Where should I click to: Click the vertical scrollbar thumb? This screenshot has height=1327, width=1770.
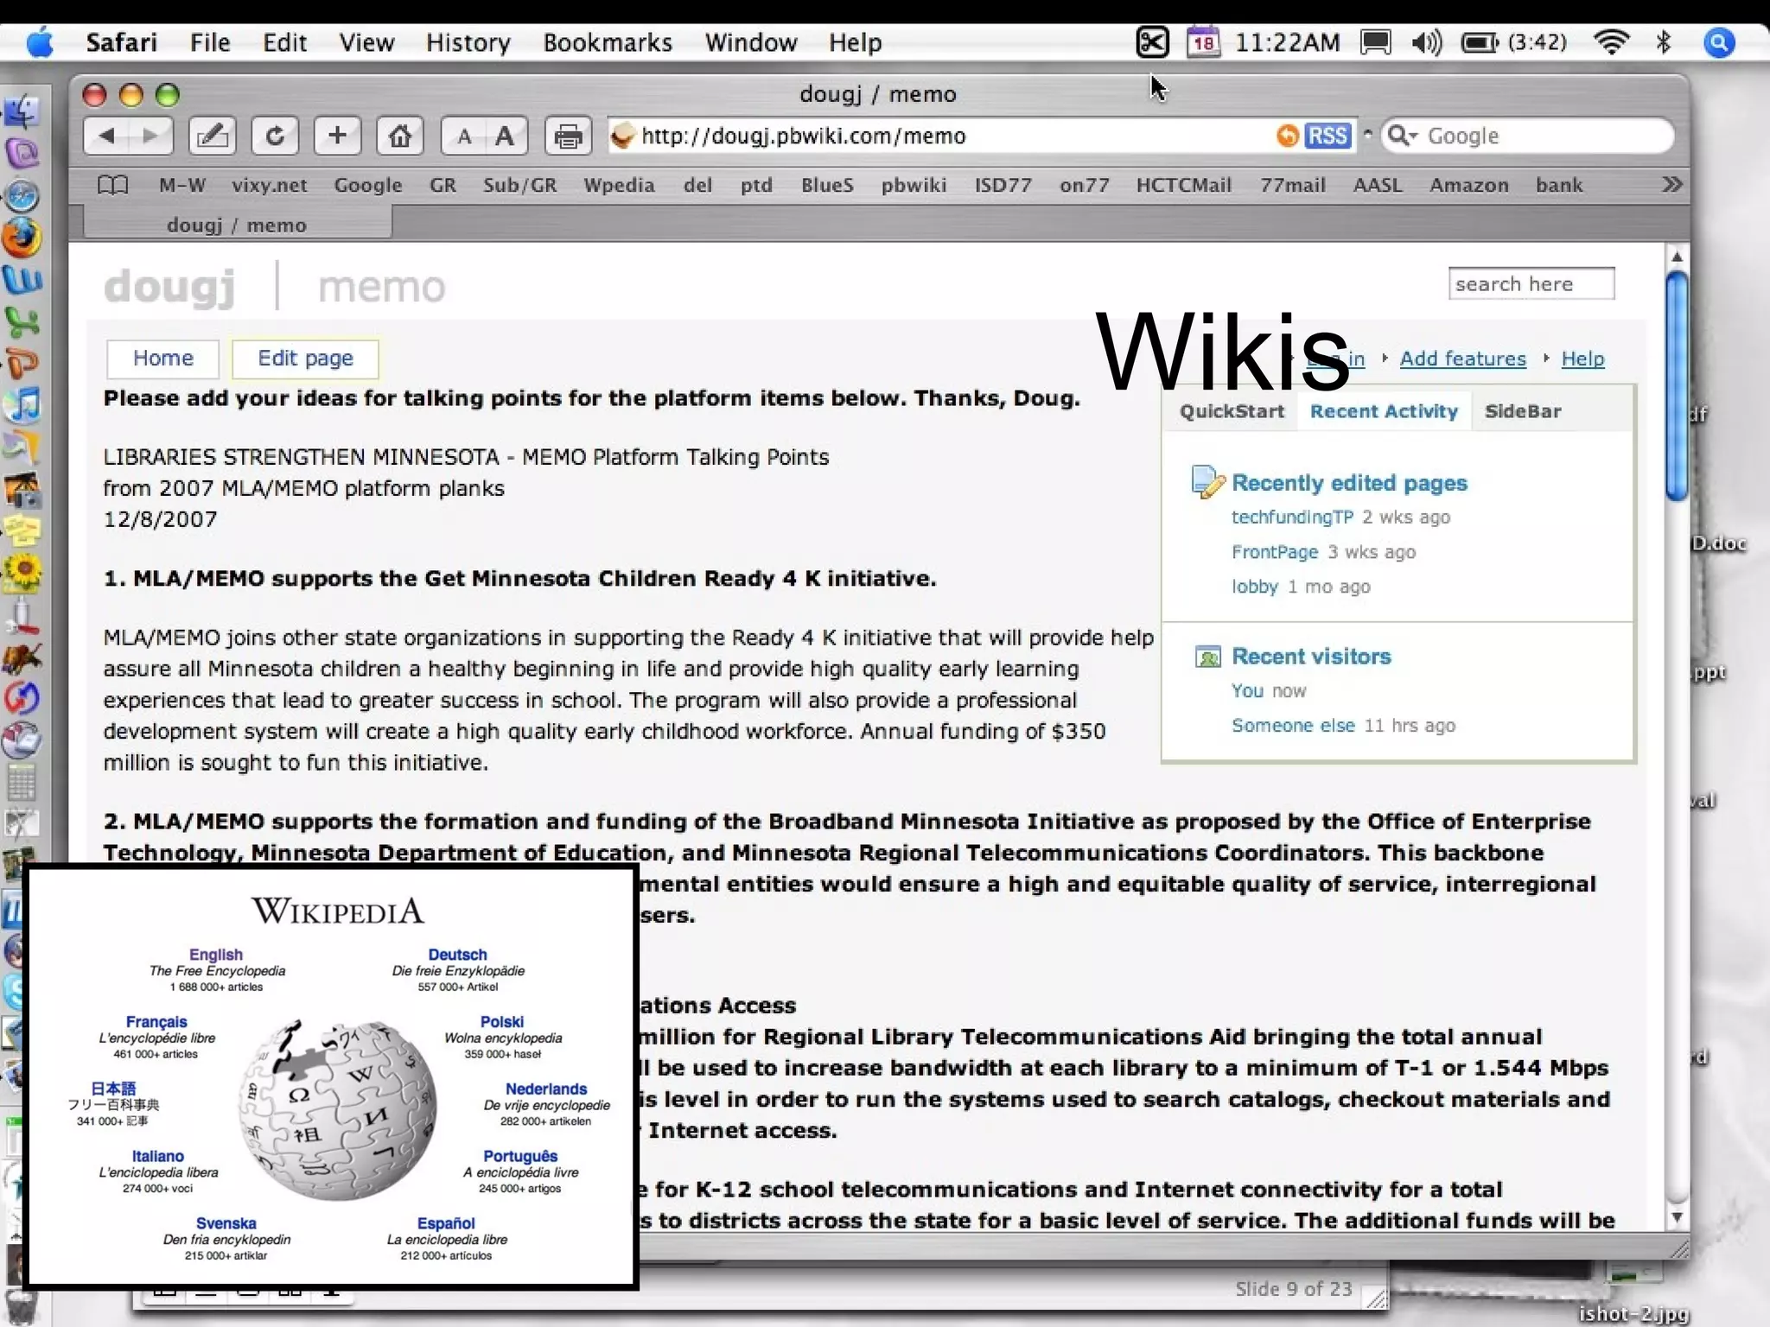coord(1677,386)
